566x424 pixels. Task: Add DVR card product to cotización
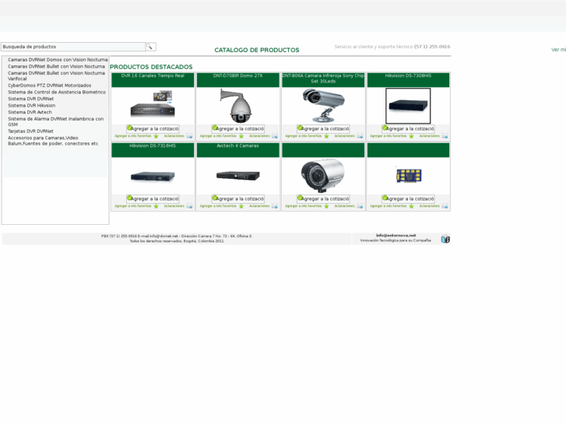click(x=408, y=199)
